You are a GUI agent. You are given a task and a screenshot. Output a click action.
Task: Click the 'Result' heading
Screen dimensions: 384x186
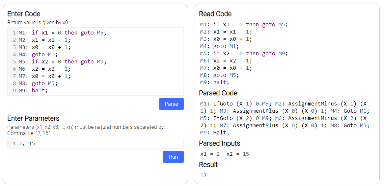coord(208,165)
